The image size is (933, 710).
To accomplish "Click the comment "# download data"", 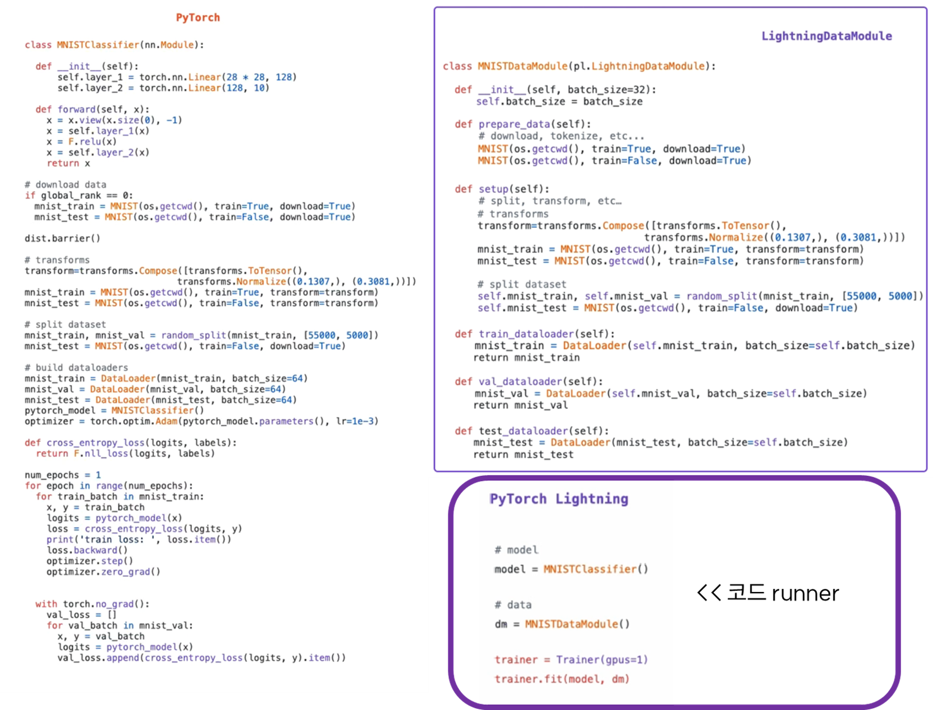I will [x=66, y=184].
